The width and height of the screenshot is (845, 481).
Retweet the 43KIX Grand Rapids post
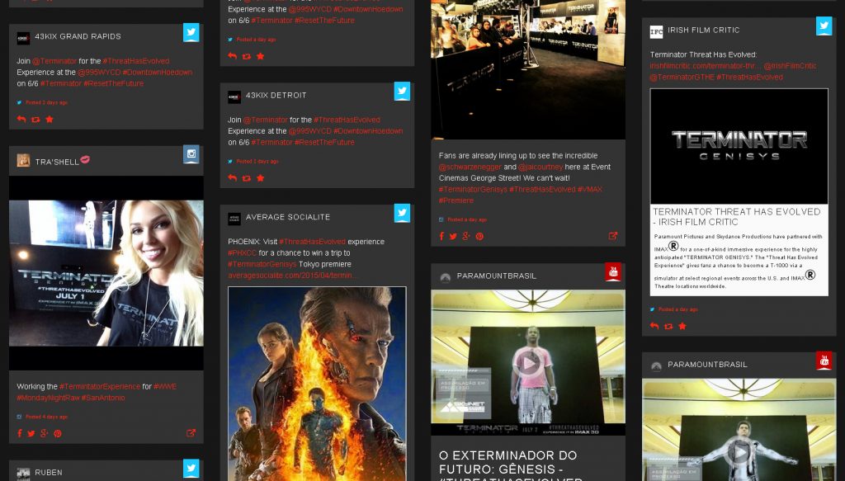click(35, 119)
